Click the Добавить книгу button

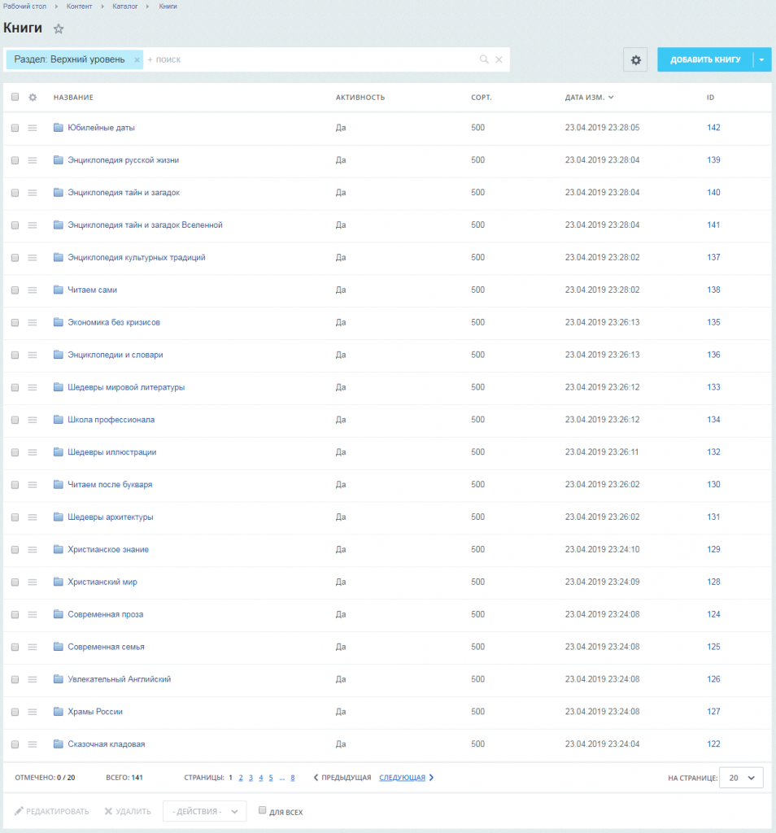tap(705, 60)
